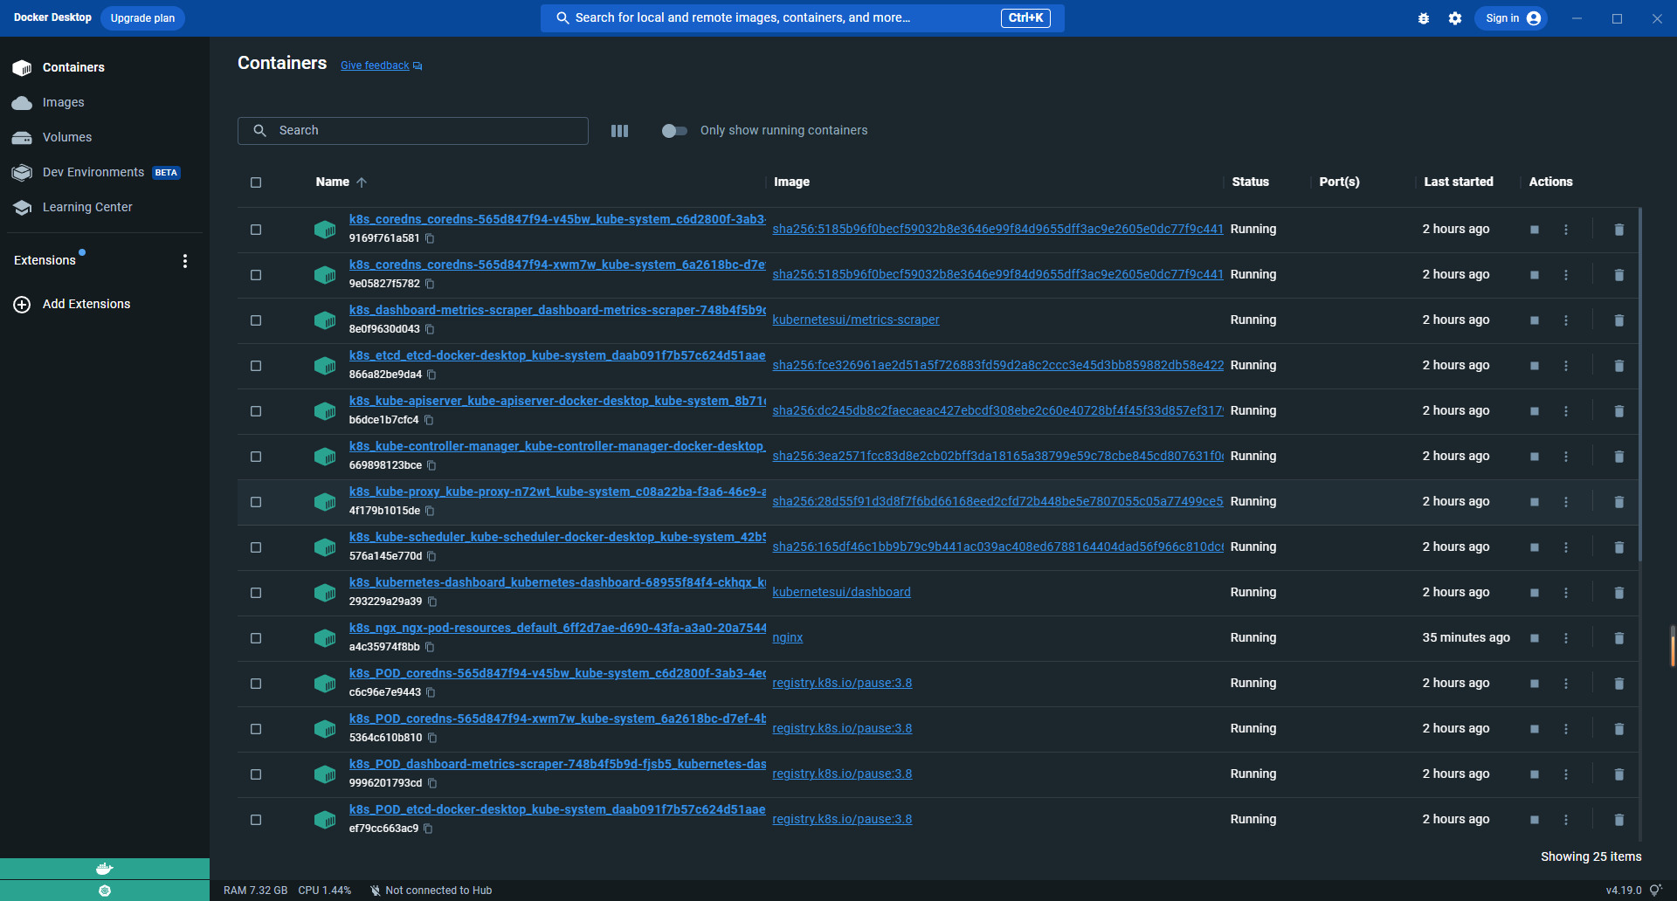Click the Upgrade plan button

[142, 18]
